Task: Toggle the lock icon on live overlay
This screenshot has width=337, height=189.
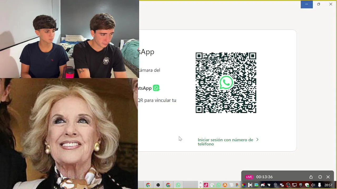Action: point(311,177)
